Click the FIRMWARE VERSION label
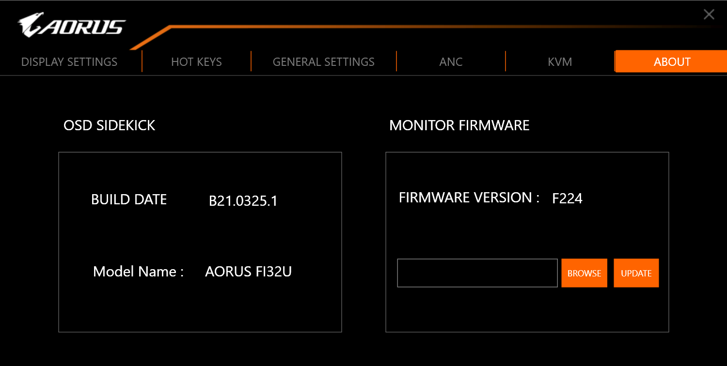The width and height of the screenshot is (727, 366). pos(469,198)
